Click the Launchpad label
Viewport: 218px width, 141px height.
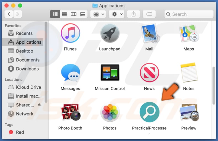pos(110,49)
